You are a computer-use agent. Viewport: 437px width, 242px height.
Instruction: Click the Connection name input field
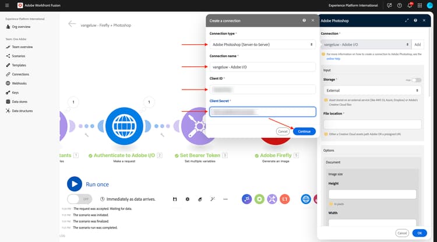263,67
